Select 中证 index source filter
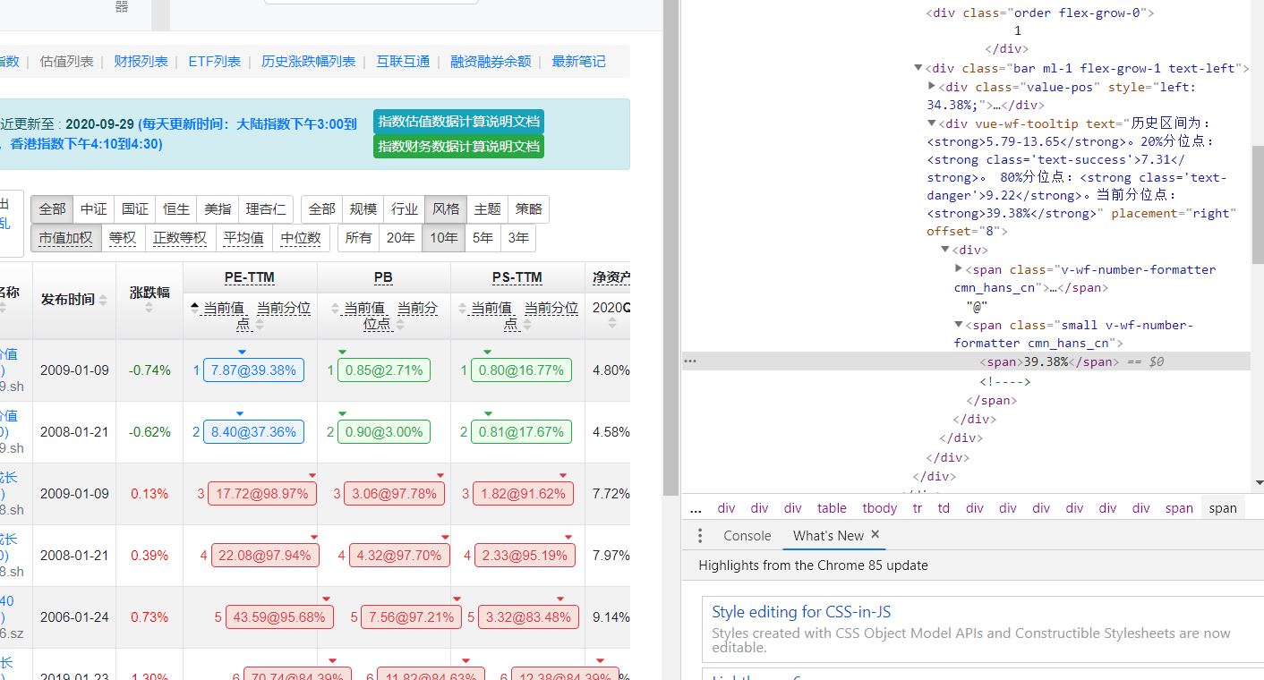The height and width of the screenshot is (680, 1264). click(93, 208)
